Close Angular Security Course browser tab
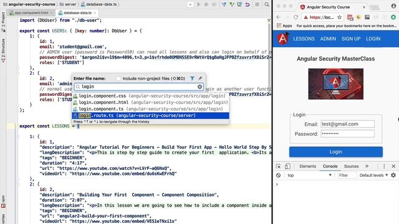This screenshot has width=399, height=224. click(364, 7)
